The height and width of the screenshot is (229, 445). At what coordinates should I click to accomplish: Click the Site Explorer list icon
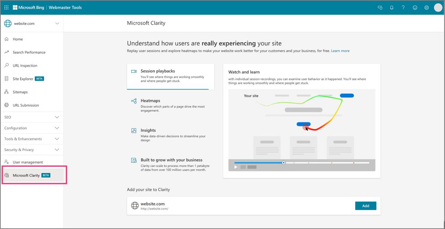click(6, 79)
